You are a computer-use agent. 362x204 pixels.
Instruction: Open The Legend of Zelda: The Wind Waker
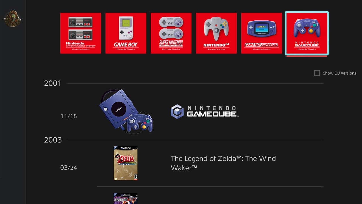[223, 163]
